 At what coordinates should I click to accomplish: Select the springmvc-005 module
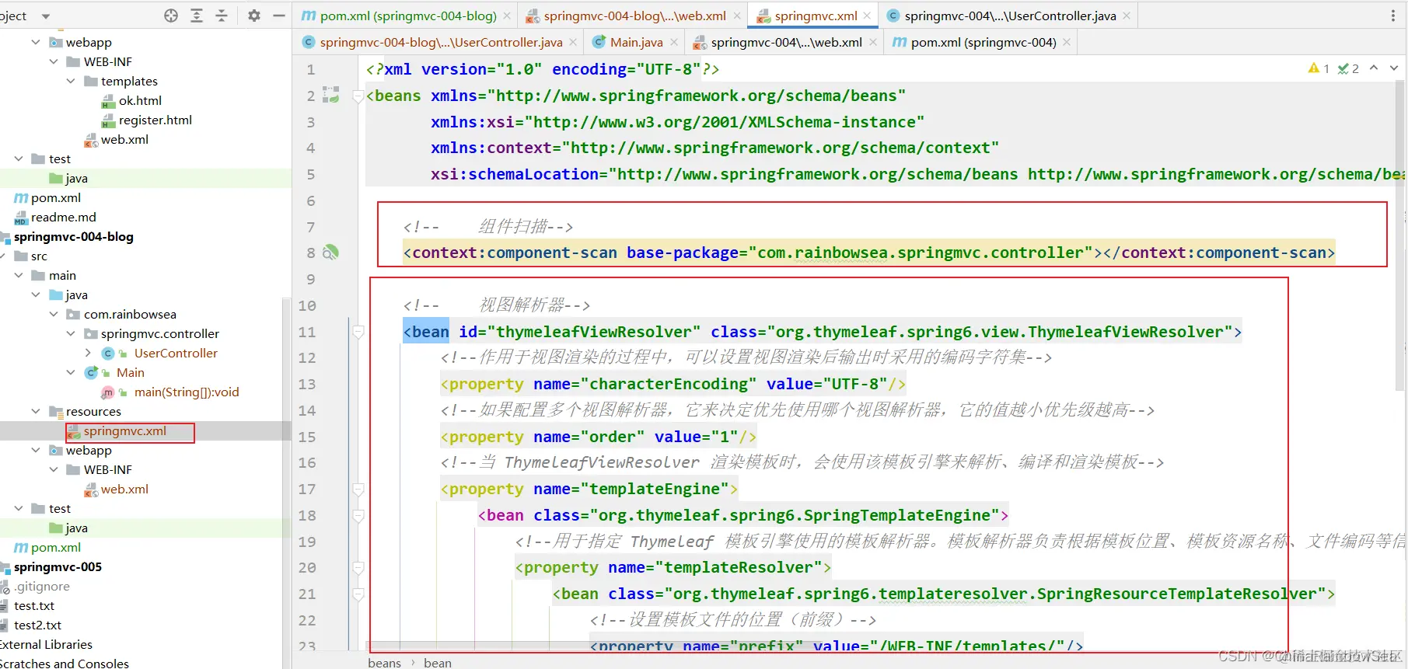(58, 566)
